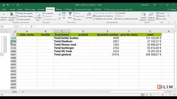Choose À partir d'un tableau

(x=24, y=16)
